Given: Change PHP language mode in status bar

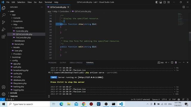Looking at the screenshot, I should (174, 99).
